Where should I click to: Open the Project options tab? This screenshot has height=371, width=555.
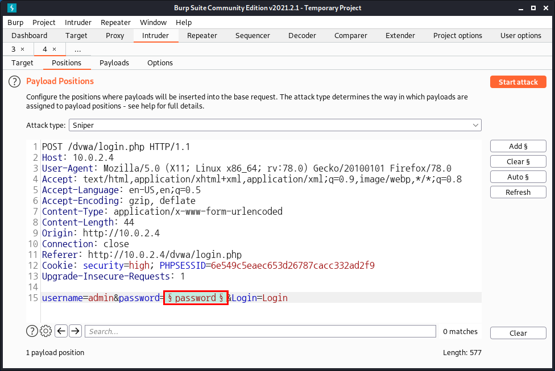point(458,35)
